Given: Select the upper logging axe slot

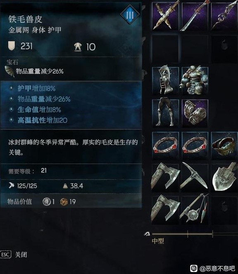Looking at the screenshot, I should click(x=165, y=178).
